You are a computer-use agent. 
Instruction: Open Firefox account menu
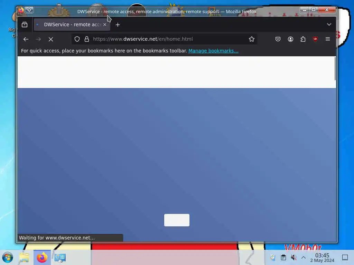pyautogui.click(x=290, y=39)
